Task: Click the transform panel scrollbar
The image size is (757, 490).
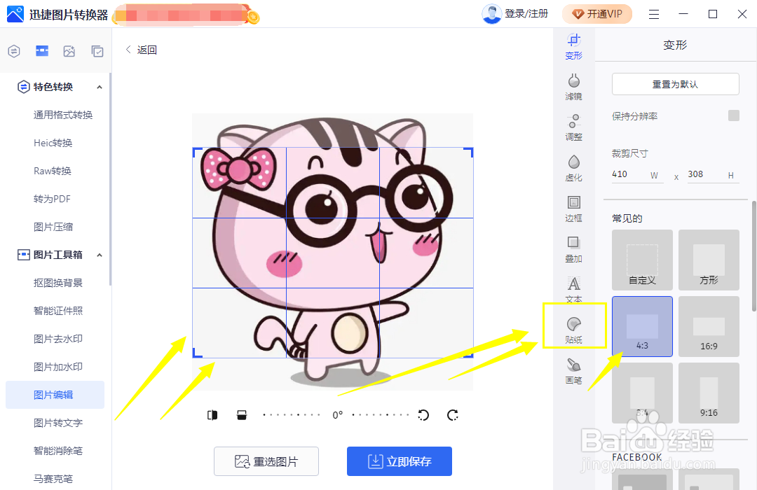Action: click(x=754, y=256)
